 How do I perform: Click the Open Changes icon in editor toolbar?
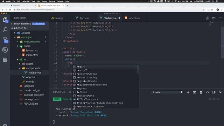pyautogui.click(x=208, y=18)
